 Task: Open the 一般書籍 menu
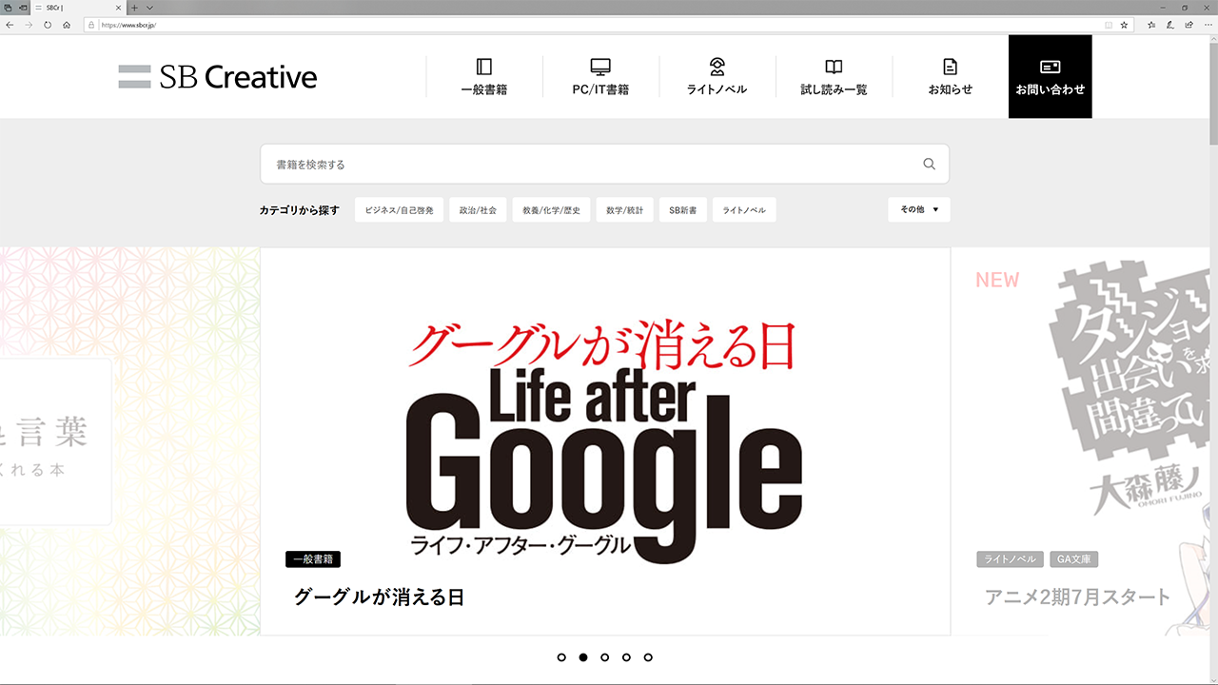(483, 77)
